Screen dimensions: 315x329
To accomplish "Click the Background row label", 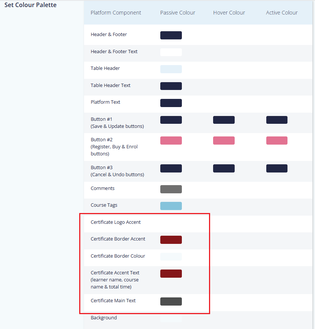I will click(x=104, y=318).
